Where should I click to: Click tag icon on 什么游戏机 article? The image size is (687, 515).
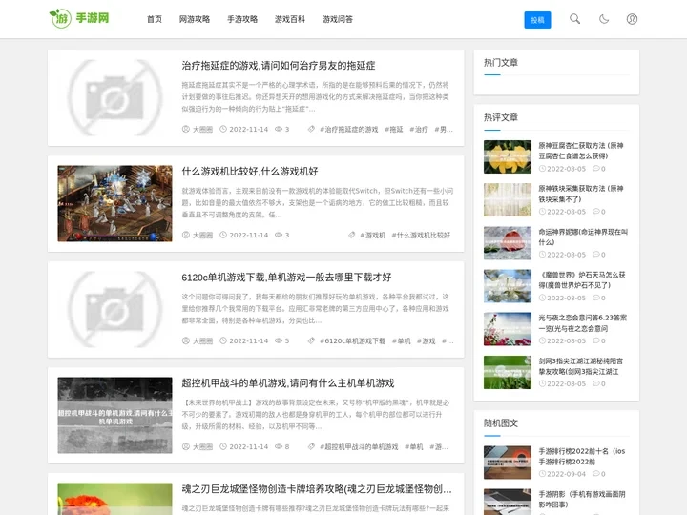[351, 236]
